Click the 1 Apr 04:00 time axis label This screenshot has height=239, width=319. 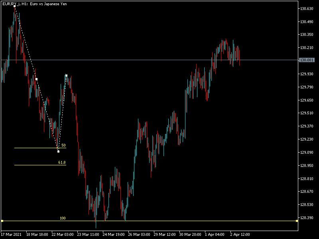[215, 234]
